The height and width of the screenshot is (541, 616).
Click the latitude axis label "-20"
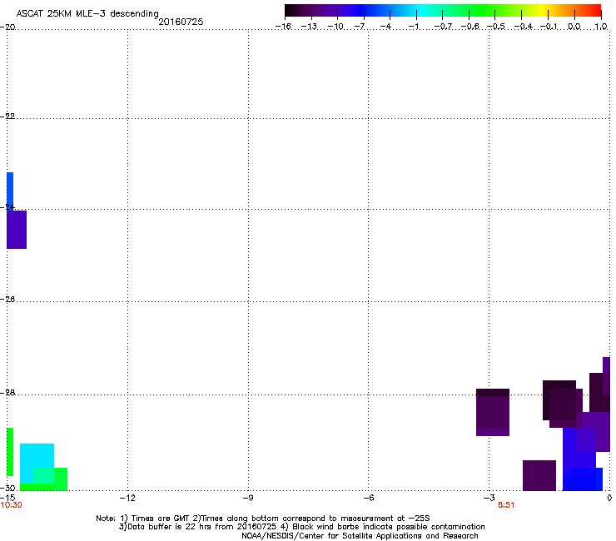click(7, 27)
